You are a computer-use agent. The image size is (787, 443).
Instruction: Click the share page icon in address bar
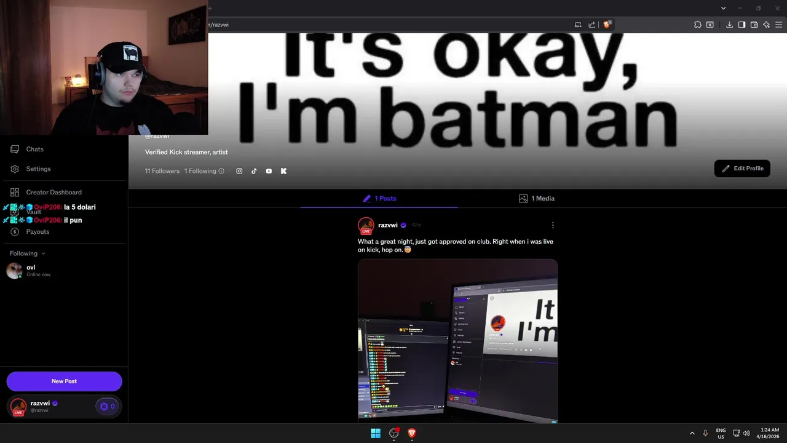point(591,25)
